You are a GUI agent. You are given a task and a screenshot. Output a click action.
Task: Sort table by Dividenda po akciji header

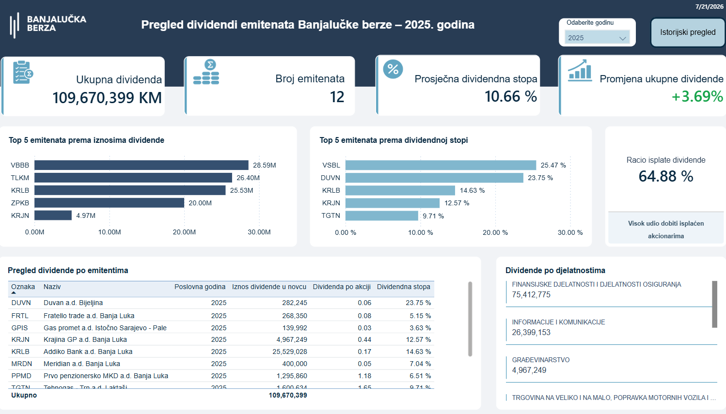tap(342, 287)
